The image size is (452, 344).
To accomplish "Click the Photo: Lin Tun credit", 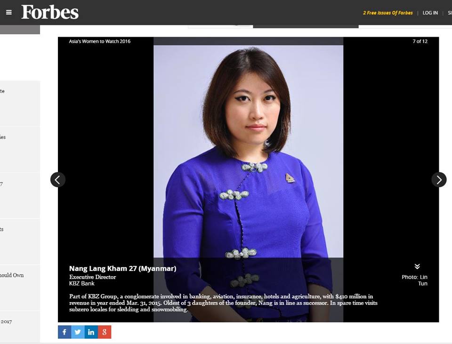I will pyautogui.click(x=414, y=280).
